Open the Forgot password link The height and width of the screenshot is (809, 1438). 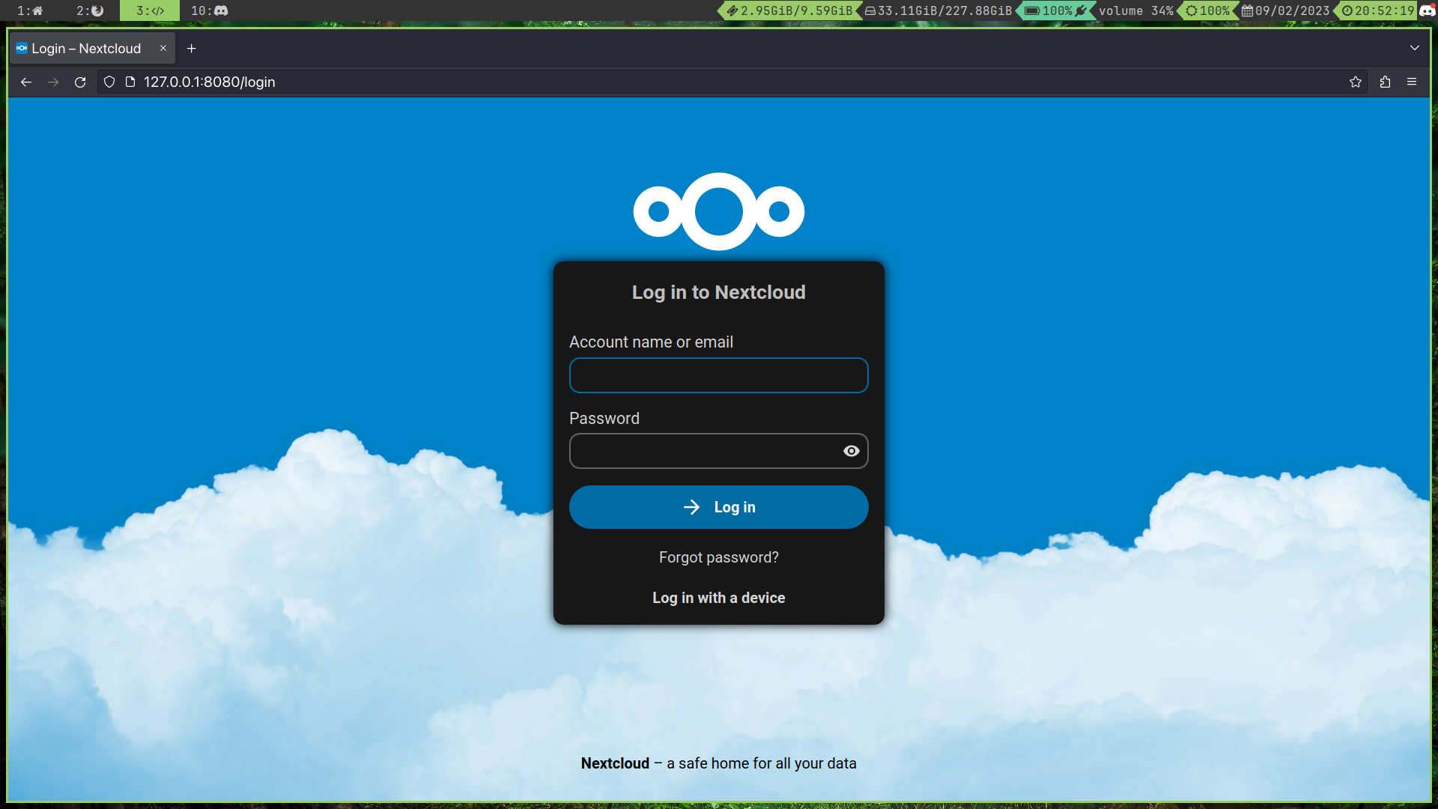718,557
